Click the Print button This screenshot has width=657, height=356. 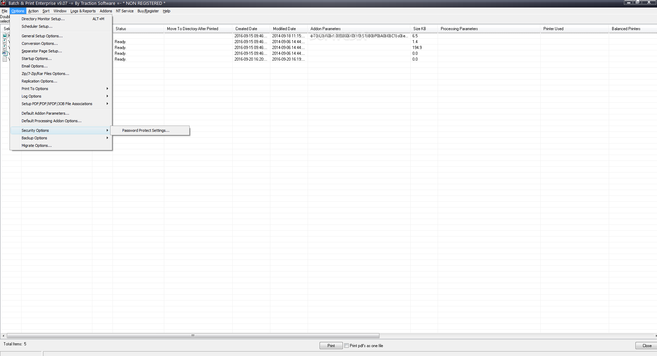[331, 346]
